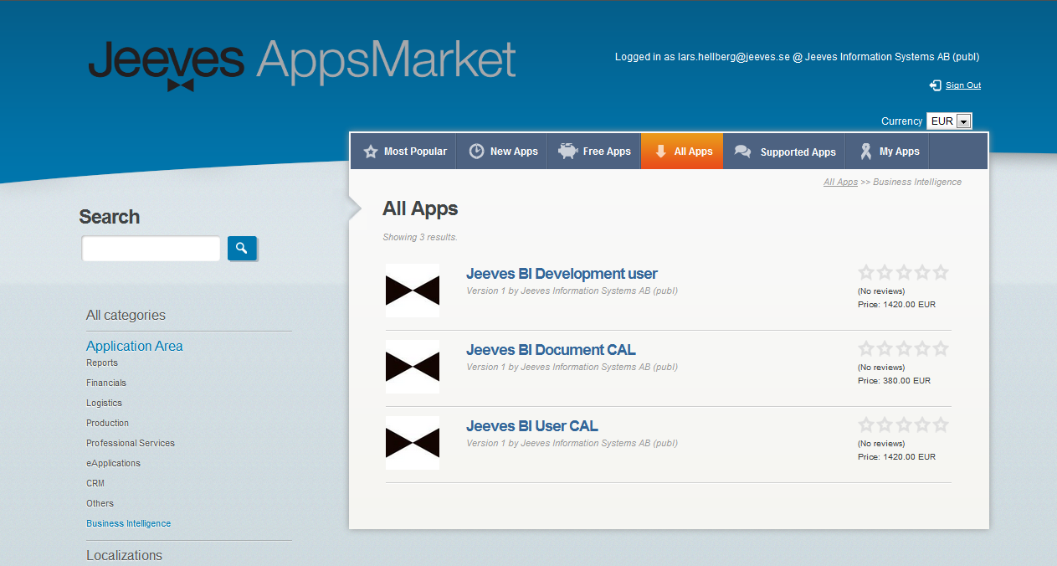Click 'Price: 1420.00 EUR' for Jeeves BI User CAL
Screen dimensions: 1057x566
point(896,456)
